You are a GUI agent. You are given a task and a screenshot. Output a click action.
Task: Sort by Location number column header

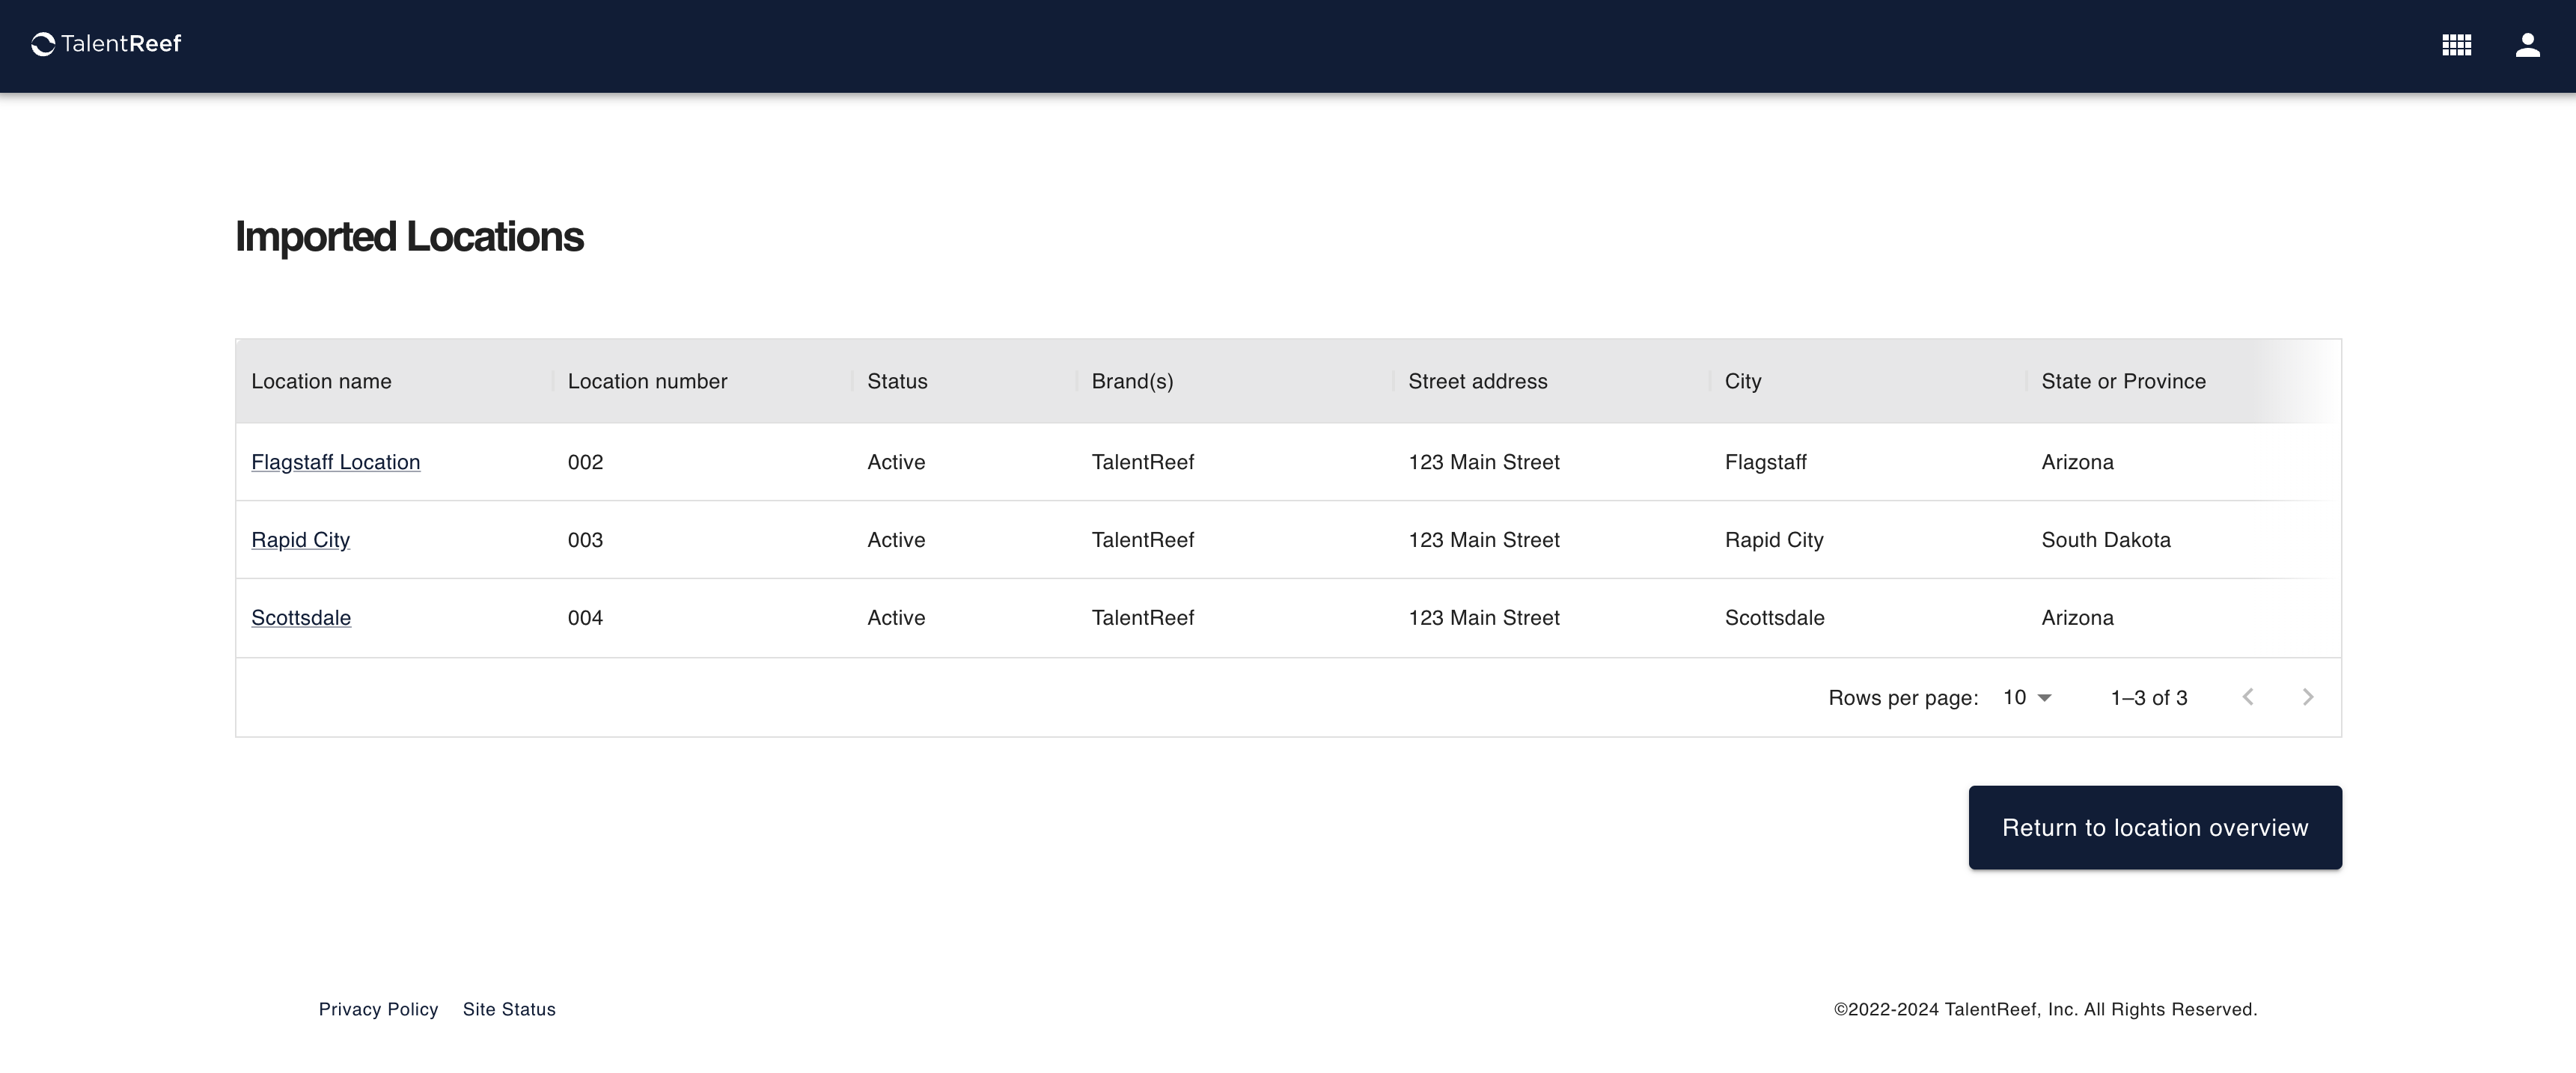coord(647,381)
